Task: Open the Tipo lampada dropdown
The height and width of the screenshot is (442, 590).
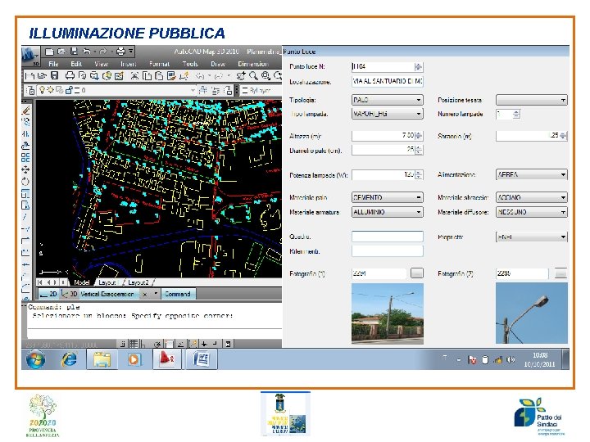Action: point(387,114)
